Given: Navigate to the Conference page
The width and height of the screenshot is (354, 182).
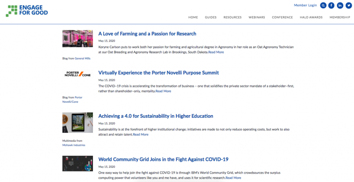Looking at the screenshot, I should 282,17.
